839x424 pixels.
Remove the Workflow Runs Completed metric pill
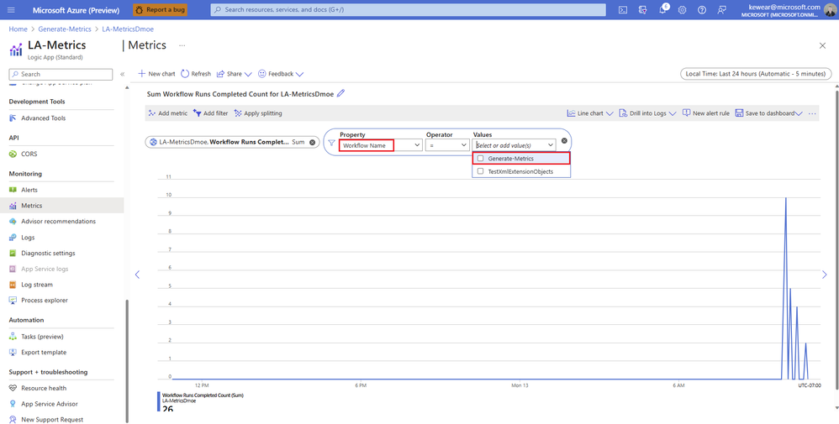point(313,142)
